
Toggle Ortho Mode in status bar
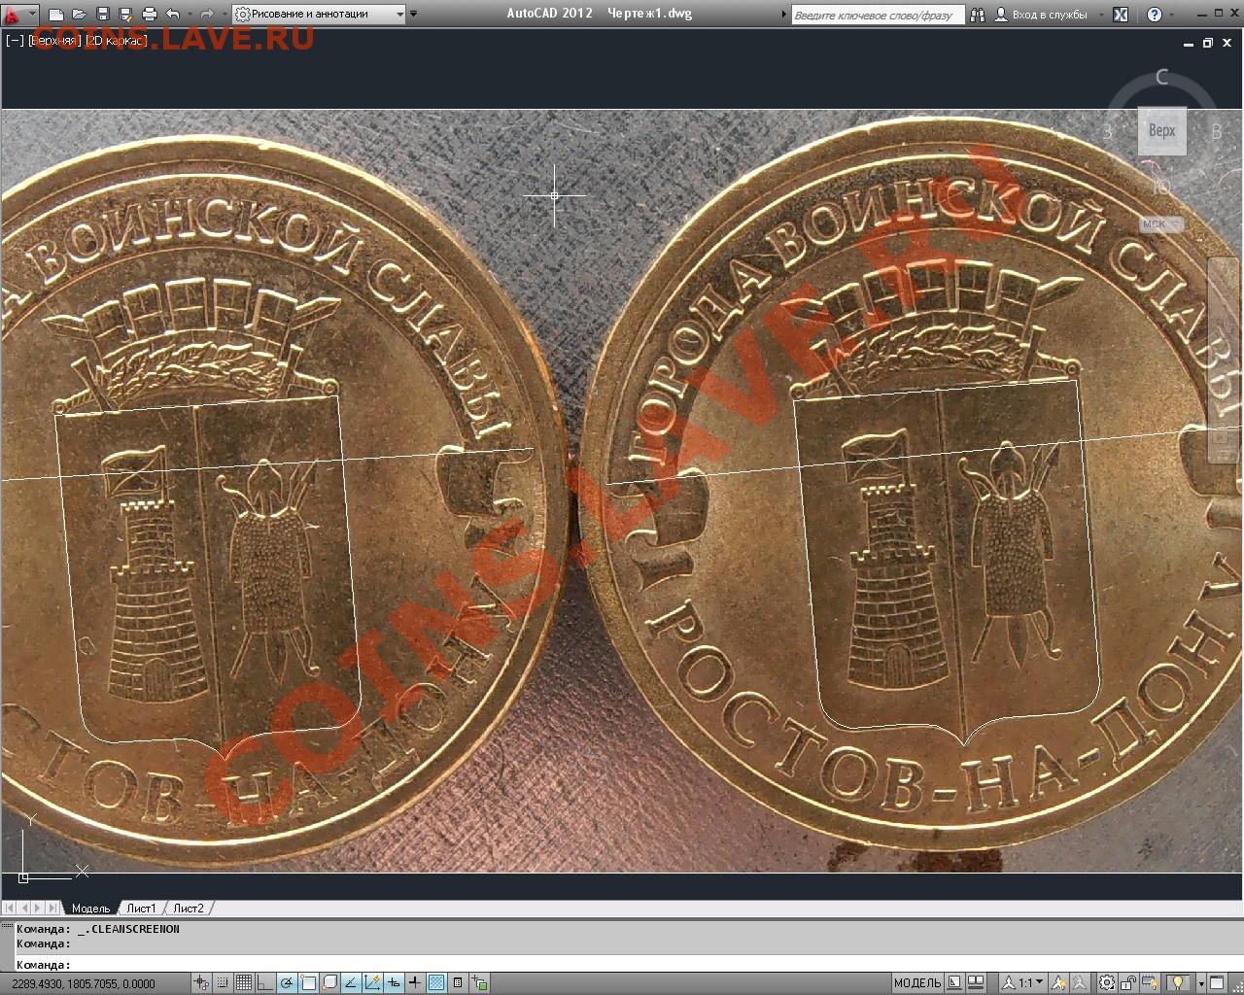tap(265, 983)
